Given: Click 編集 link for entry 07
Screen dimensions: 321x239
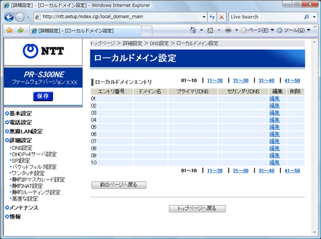Looking at the screenshot, I should (275, 141).
